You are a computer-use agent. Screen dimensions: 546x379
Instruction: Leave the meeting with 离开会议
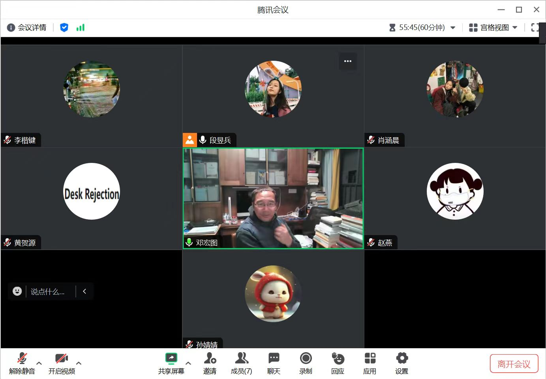coord(514,364)
